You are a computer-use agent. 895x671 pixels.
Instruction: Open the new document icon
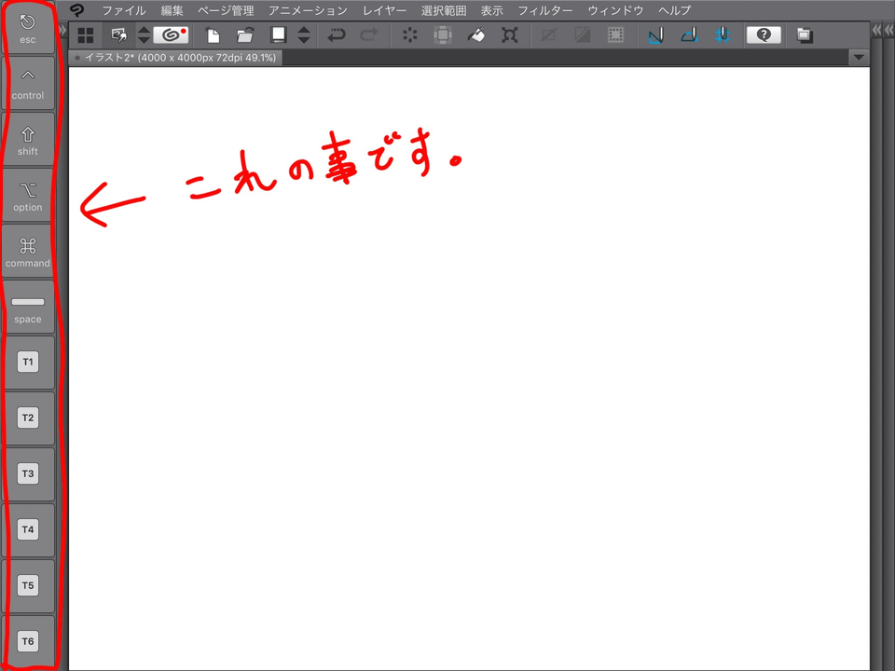(213, 35)
